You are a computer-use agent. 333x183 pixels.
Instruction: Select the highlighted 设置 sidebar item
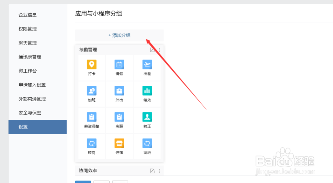pos(38,127)
